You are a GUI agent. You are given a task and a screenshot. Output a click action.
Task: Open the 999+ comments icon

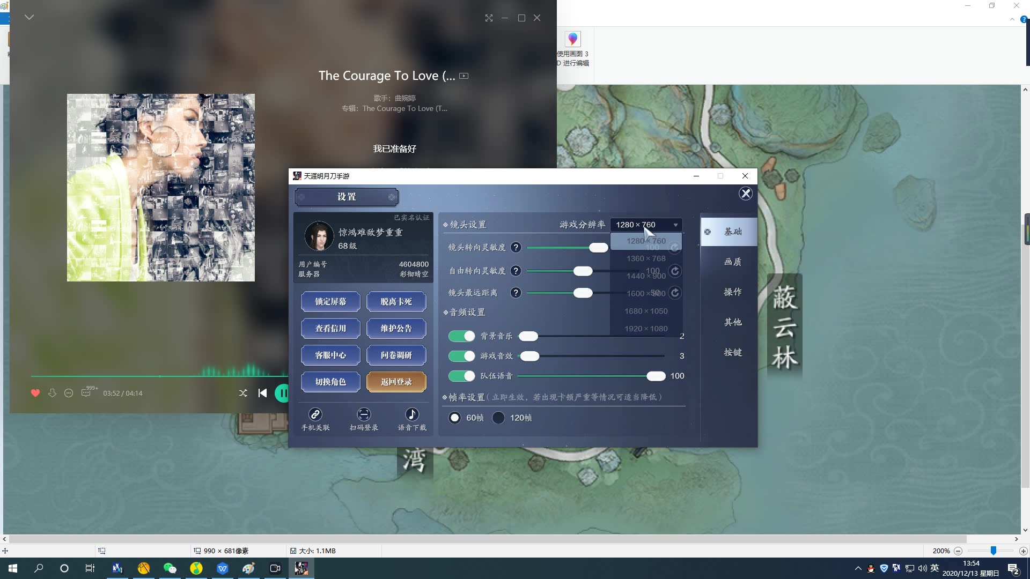[89, 392]
